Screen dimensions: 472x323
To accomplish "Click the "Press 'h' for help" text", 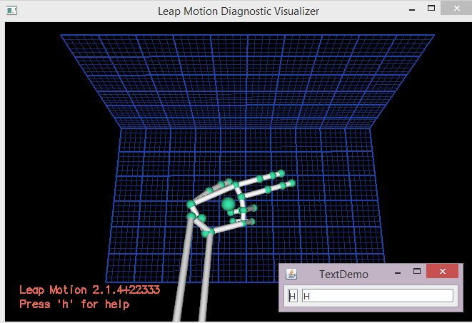I will pyautogui.click(x=75, y=304).
